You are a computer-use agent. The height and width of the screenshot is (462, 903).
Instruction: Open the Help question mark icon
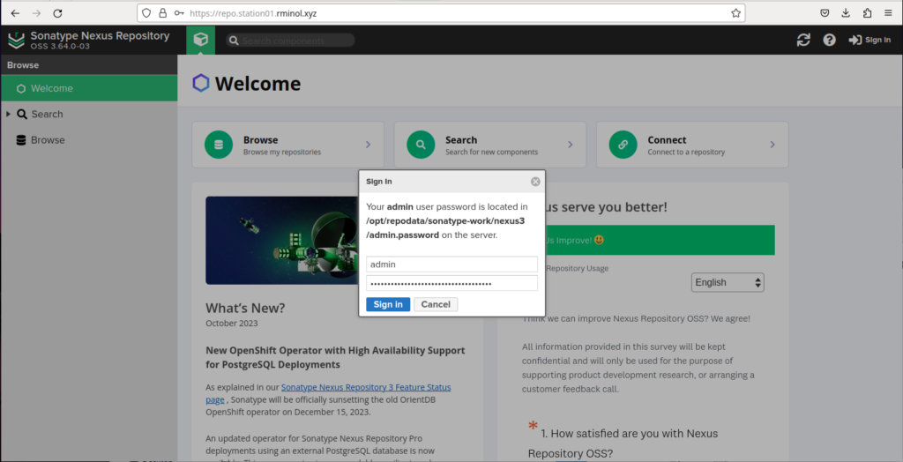click(829, 40)
